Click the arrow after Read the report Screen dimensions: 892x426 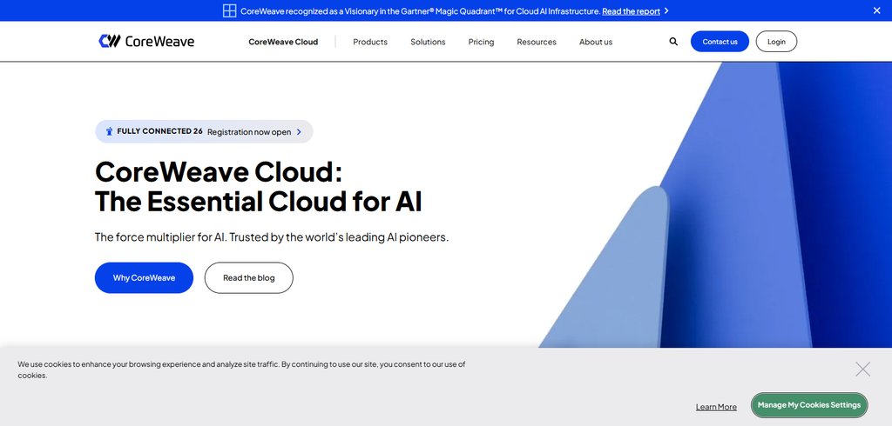coord(666,10)
